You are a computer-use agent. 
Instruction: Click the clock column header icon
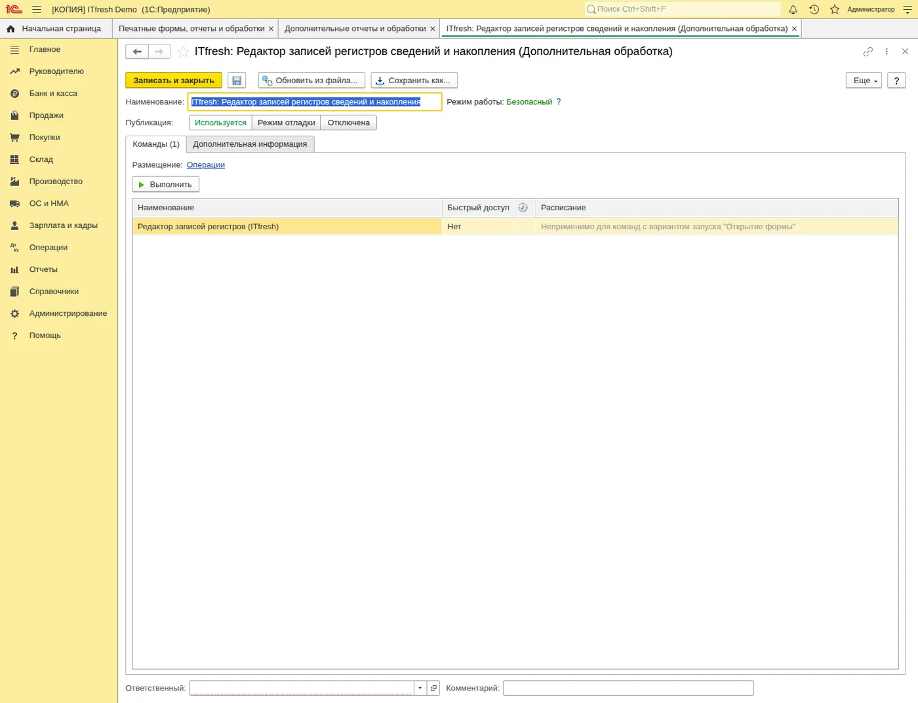click(x=523, y=208)
